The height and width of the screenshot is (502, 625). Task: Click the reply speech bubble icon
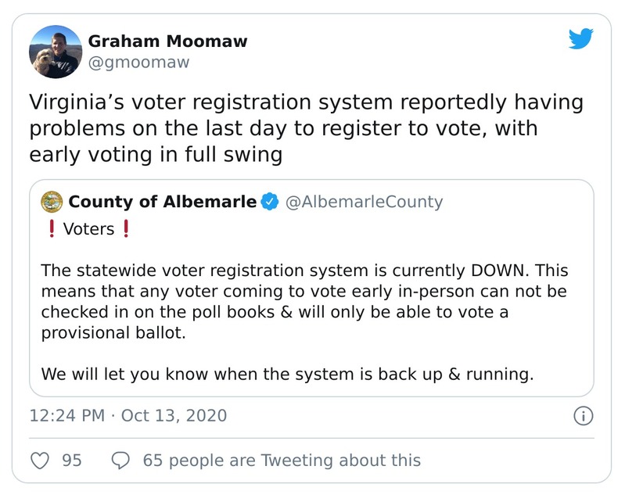(120, 461)
